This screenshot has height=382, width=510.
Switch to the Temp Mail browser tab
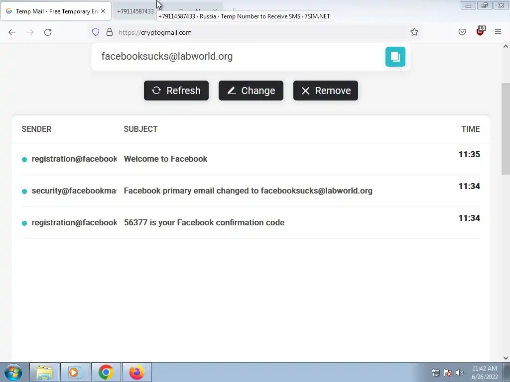tap(56, 11)
